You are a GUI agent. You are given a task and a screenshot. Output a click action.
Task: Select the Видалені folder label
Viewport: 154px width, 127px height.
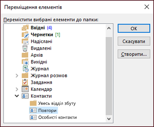tap(41, 48)
